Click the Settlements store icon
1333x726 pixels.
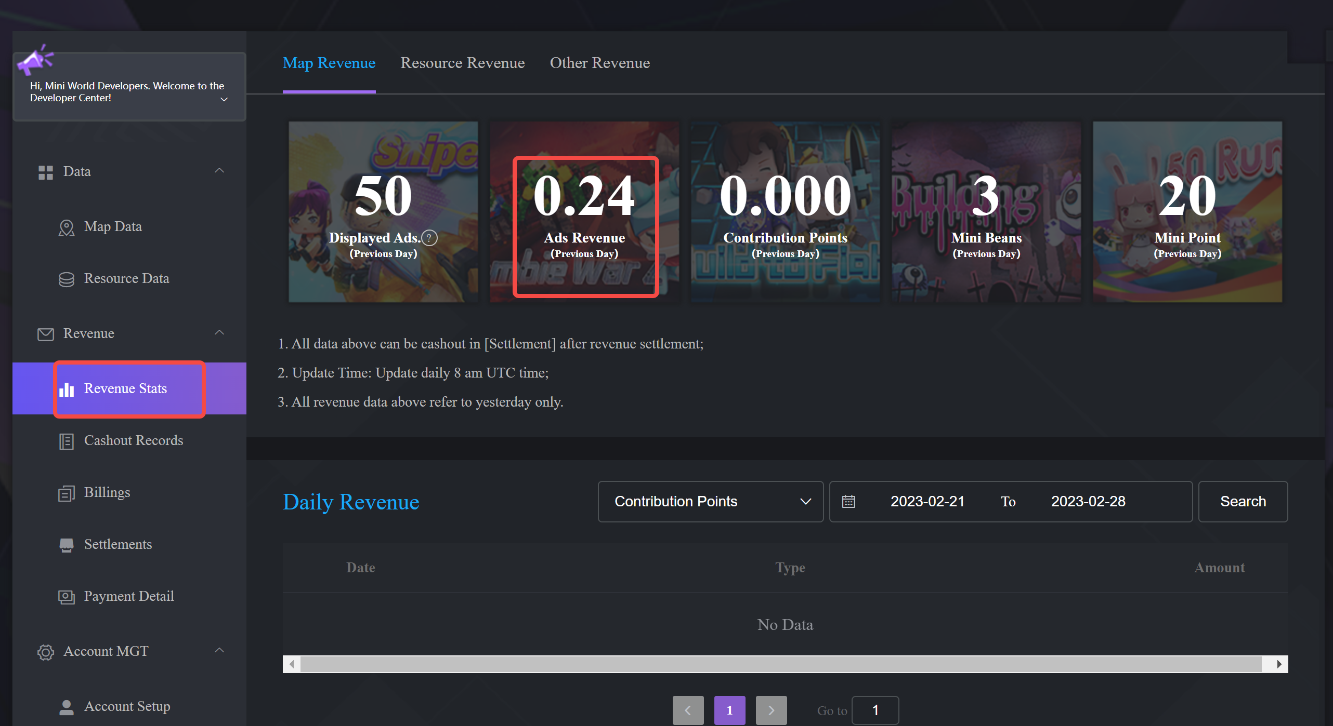pos(66,545)
